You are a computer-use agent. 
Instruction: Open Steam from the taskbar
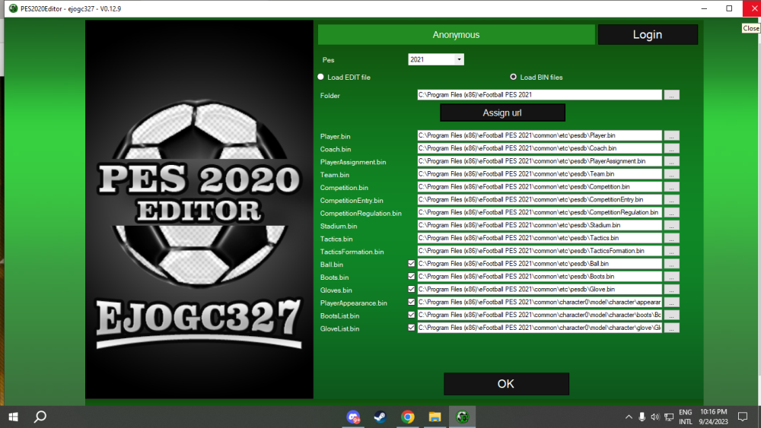click(380, 417)
